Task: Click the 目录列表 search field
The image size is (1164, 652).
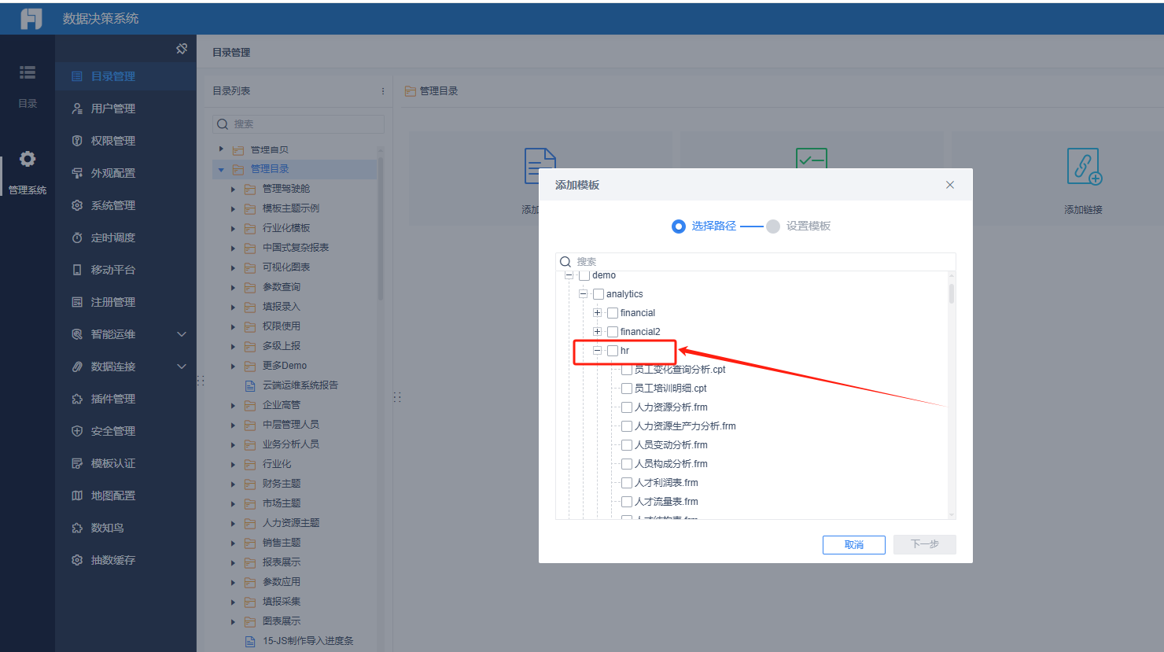Action: (299, 124)
